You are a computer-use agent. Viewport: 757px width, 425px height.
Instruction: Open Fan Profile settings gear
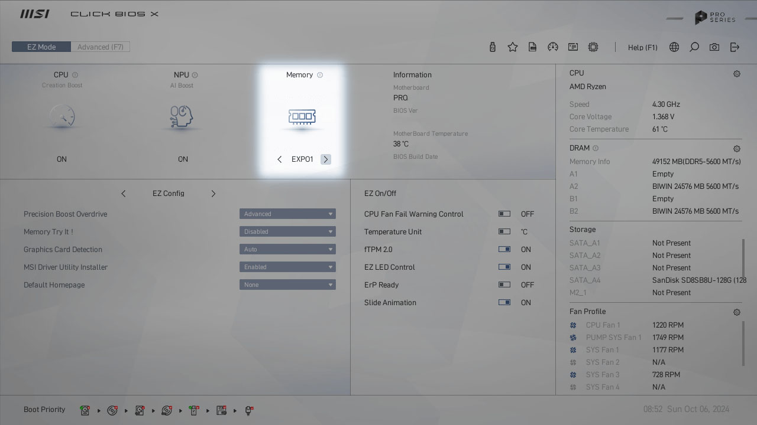[737, 312]
